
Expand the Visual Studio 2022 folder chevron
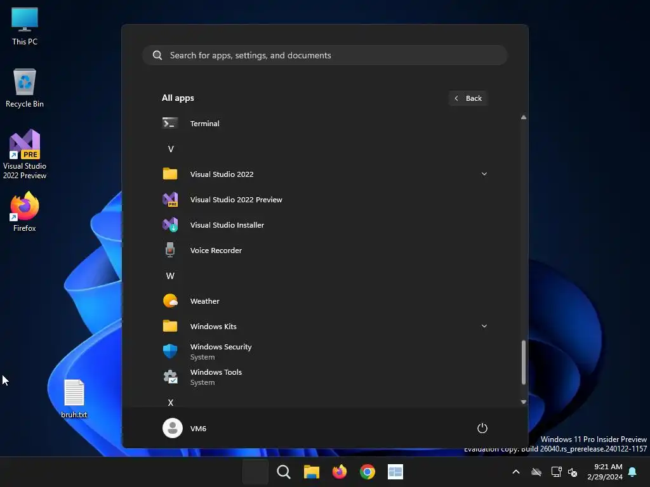[x=484, y=174]
